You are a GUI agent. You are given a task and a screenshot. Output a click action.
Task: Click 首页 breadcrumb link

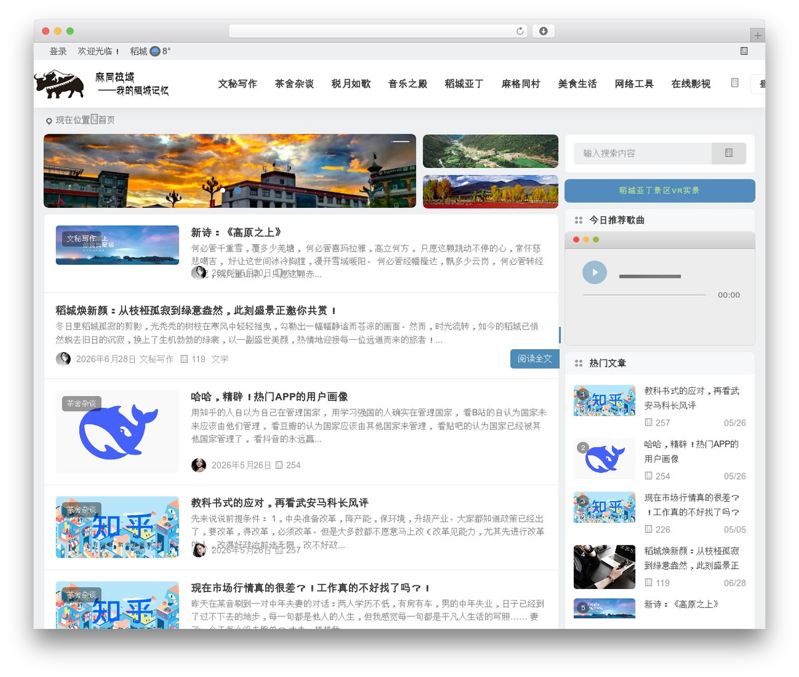(x=107, y=120)
